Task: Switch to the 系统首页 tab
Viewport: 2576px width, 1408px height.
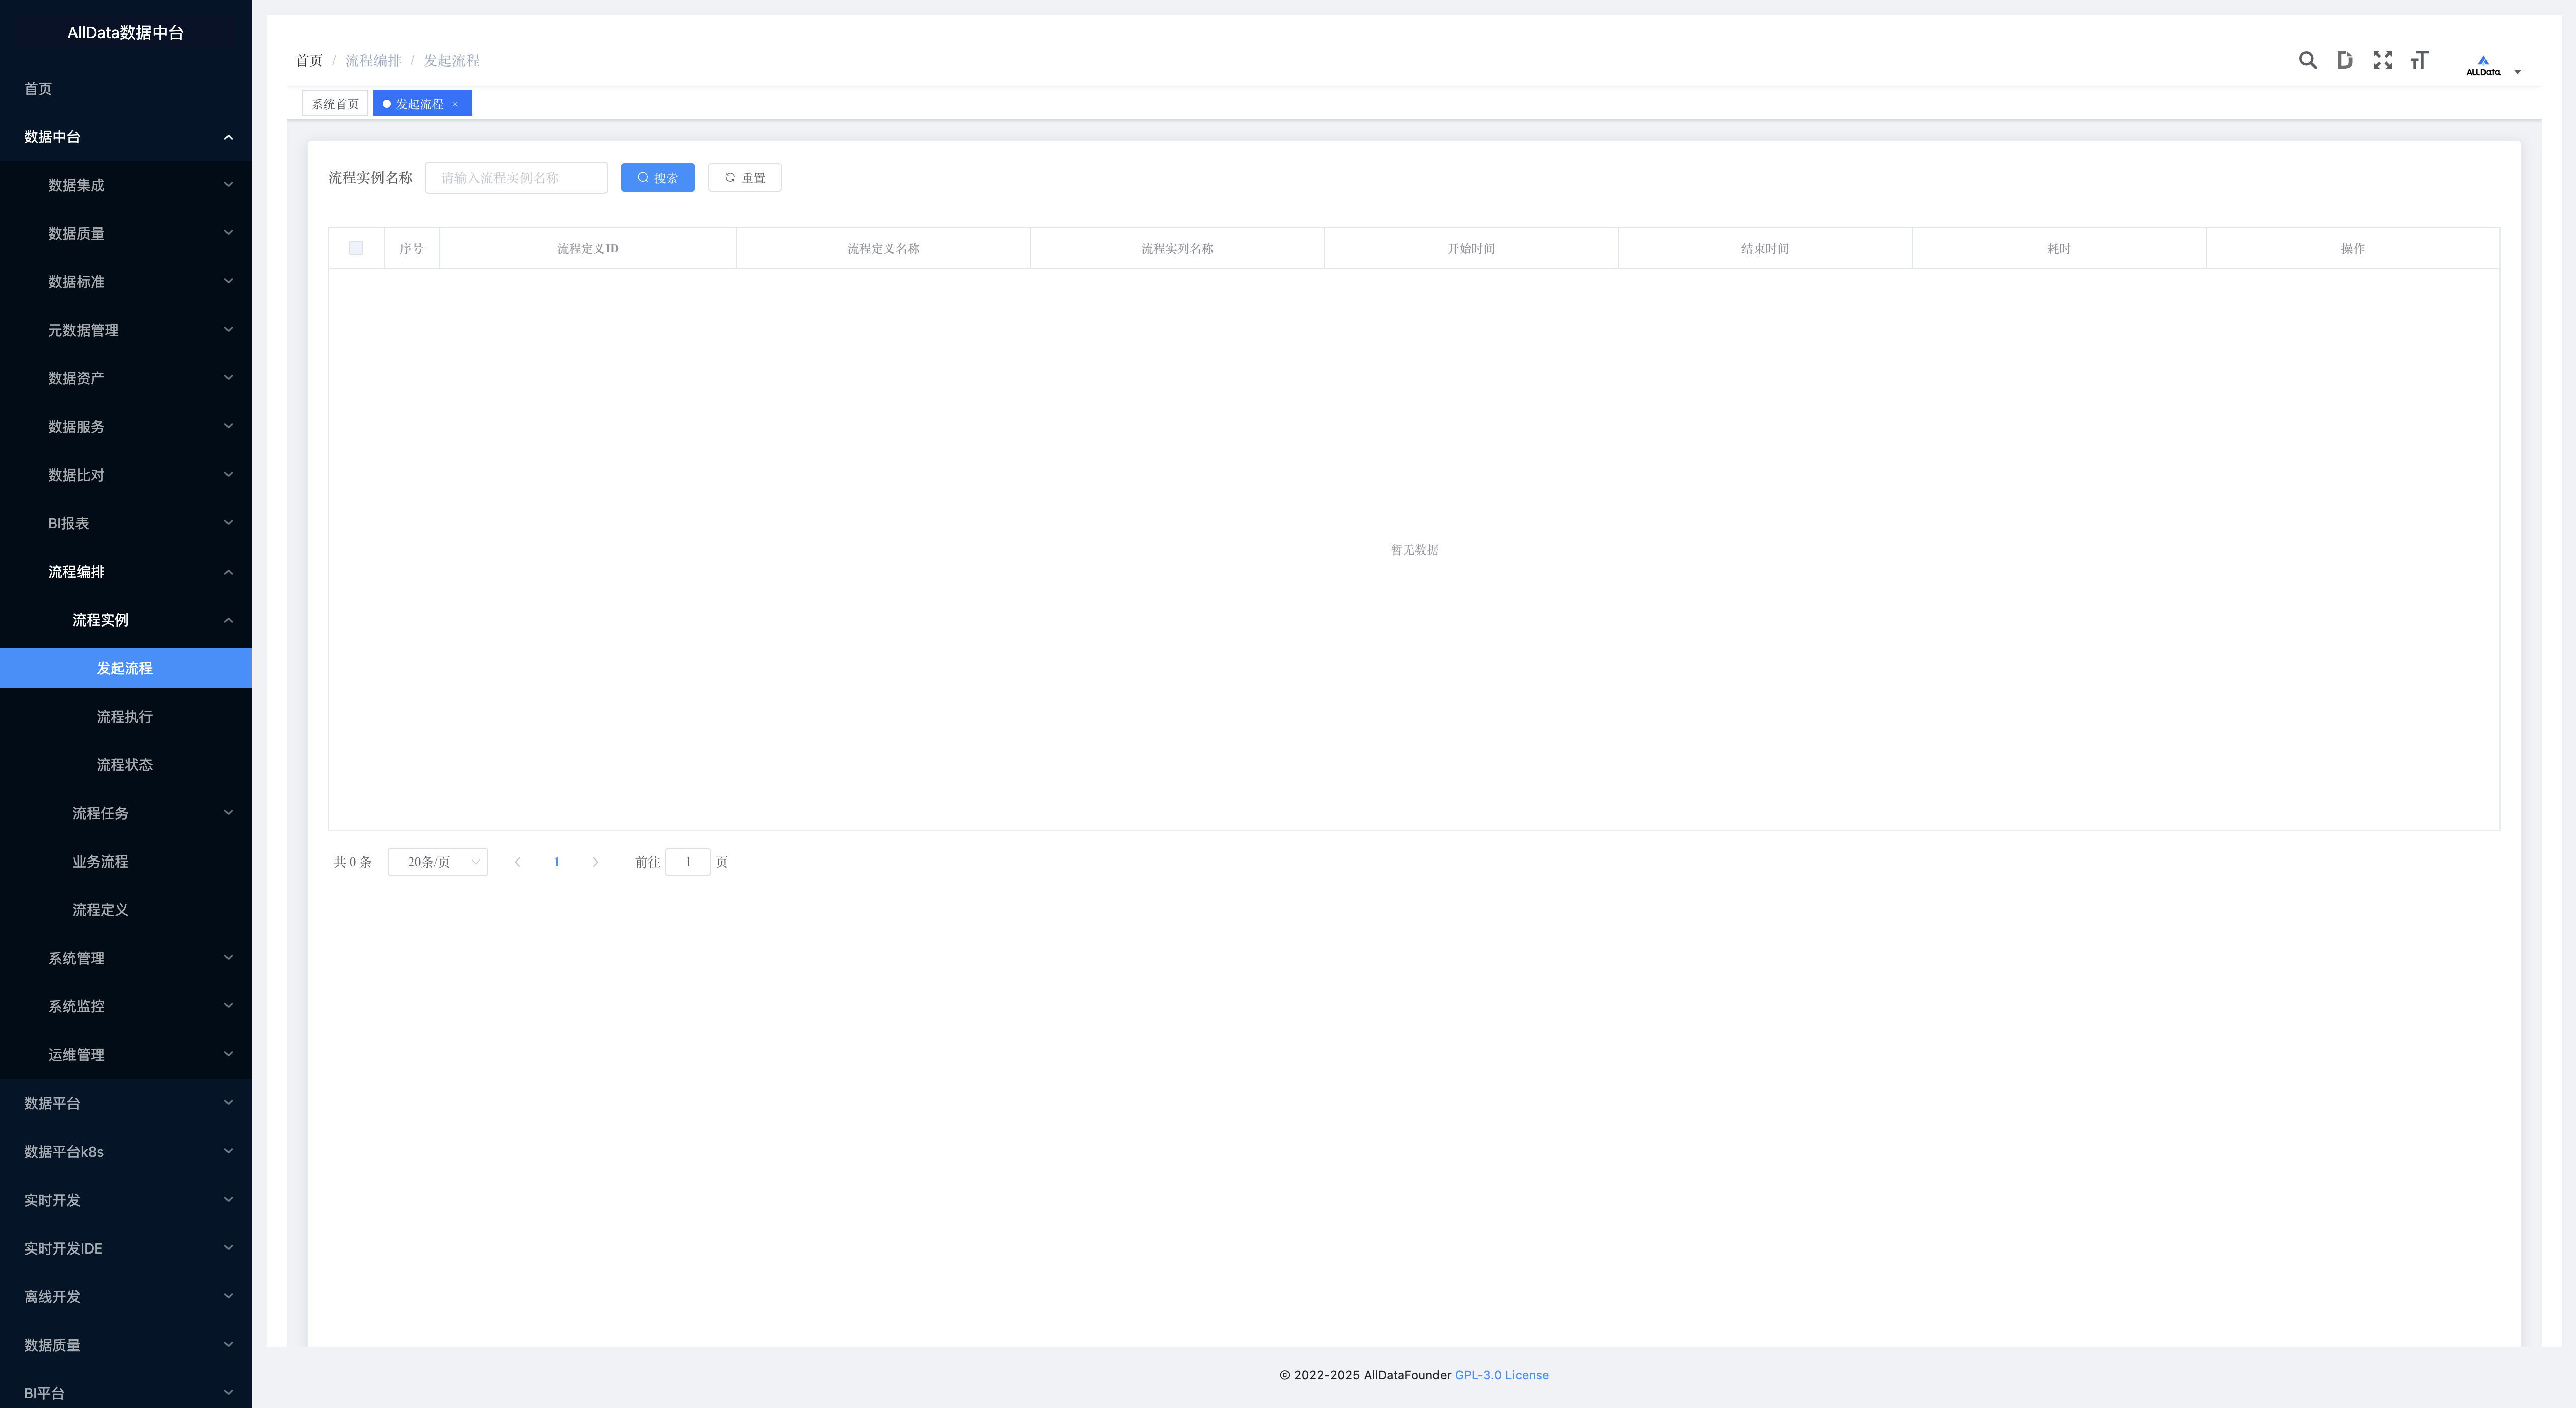Action: [335, 104]
